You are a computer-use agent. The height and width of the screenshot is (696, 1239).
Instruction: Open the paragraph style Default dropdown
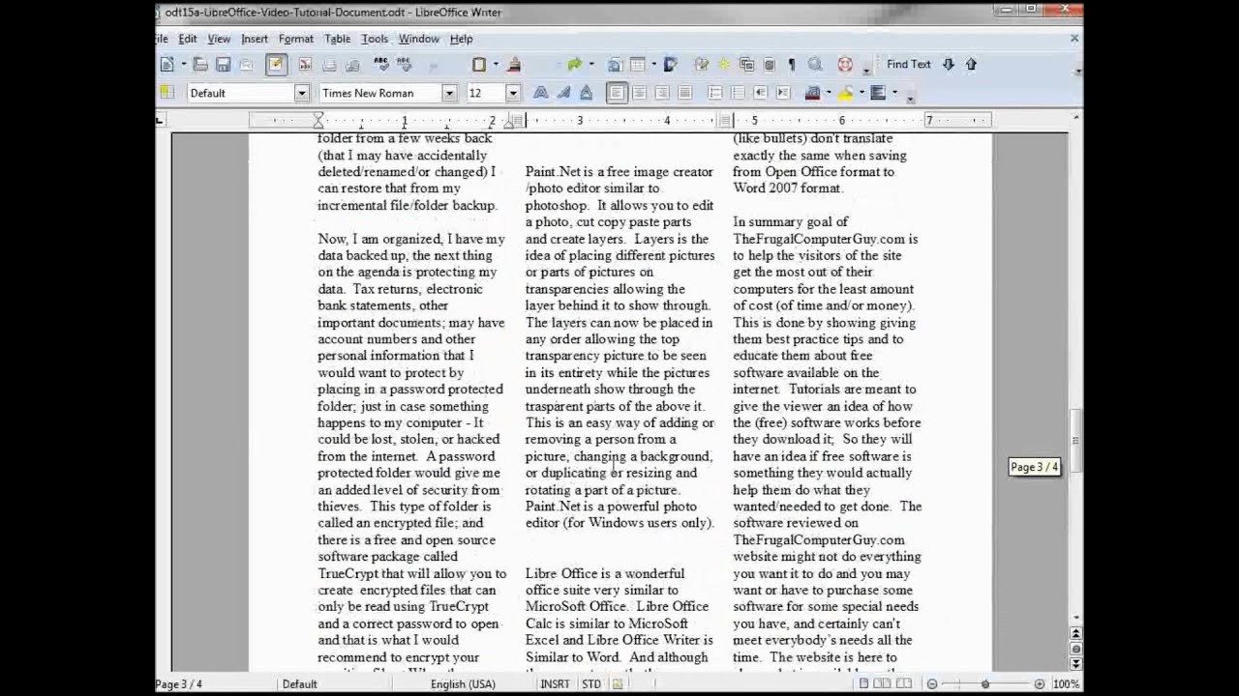[x=301, y=93]
